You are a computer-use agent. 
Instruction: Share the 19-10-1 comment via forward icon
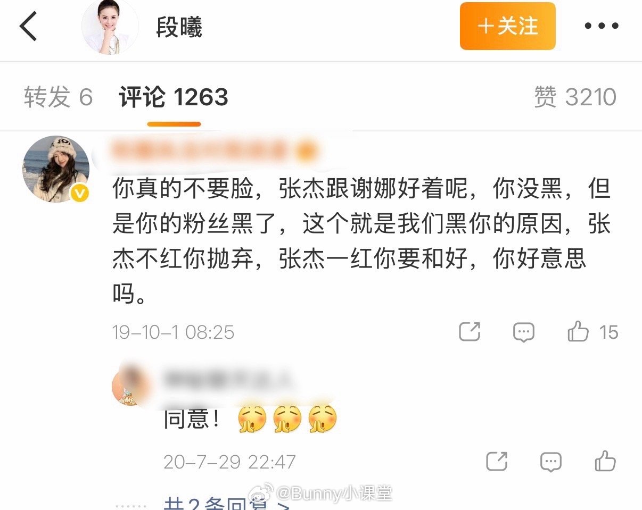[470, 332]
